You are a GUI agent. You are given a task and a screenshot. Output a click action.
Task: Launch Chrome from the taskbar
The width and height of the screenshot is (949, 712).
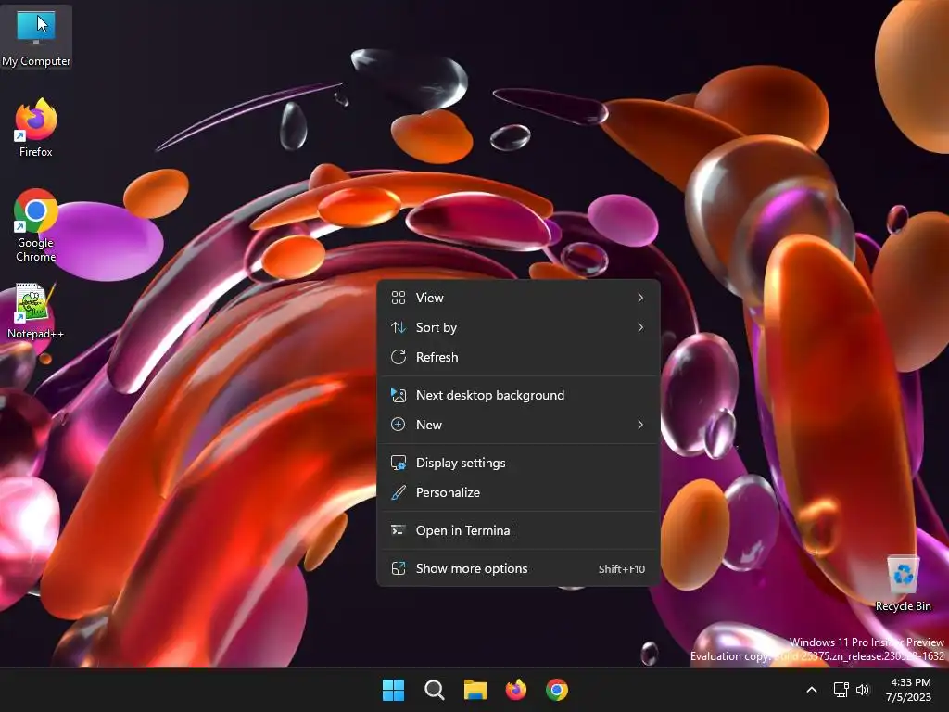coord(557,690)
